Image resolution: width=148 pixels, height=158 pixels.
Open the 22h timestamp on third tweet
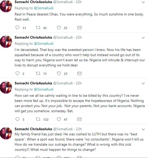click(79, 83)
